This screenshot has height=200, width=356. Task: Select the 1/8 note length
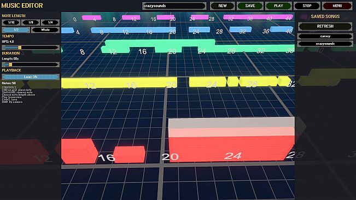[31, 22]
